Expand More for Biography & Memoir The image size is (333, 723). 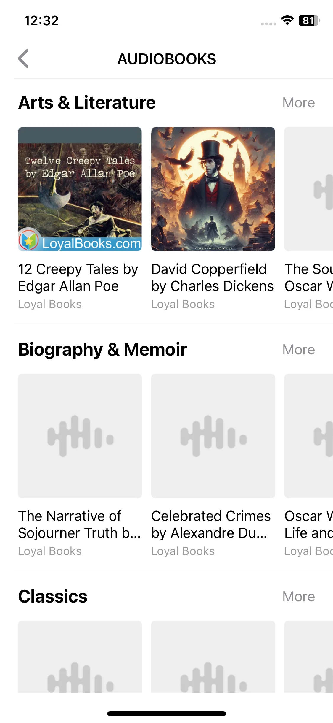(298, 350)
